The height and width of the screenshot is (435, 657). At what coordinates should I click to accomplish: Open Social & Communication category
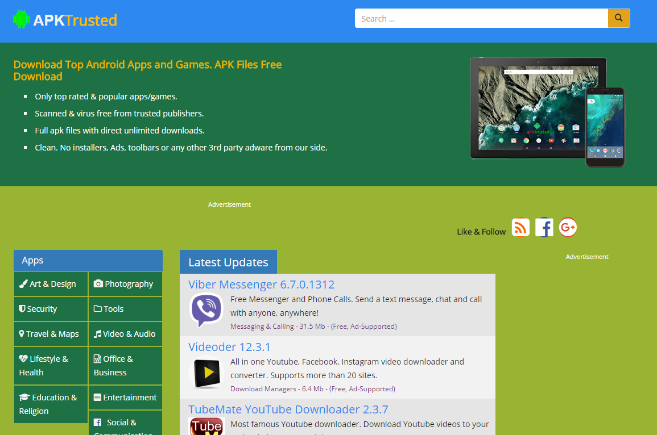point(125,423)
